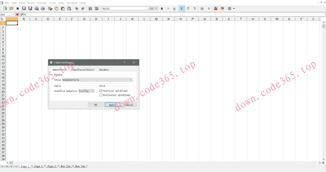Pick the font color swatch

click(x=216, y=9)
